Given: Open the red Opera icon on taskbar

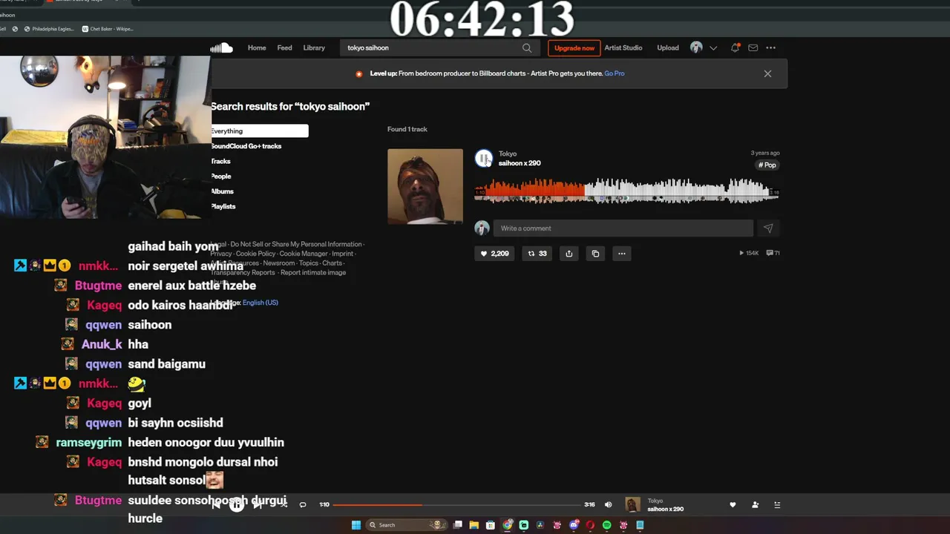Looking at the screenshot, I should pyautogui.click(x=590, y=525).
